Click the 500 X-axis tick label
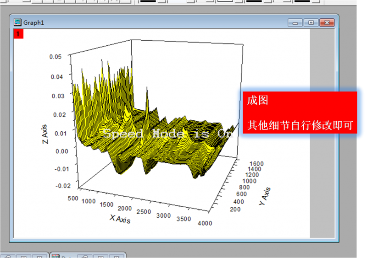The width and height of the screenshot is (367, 258). (x=73, y=199)
